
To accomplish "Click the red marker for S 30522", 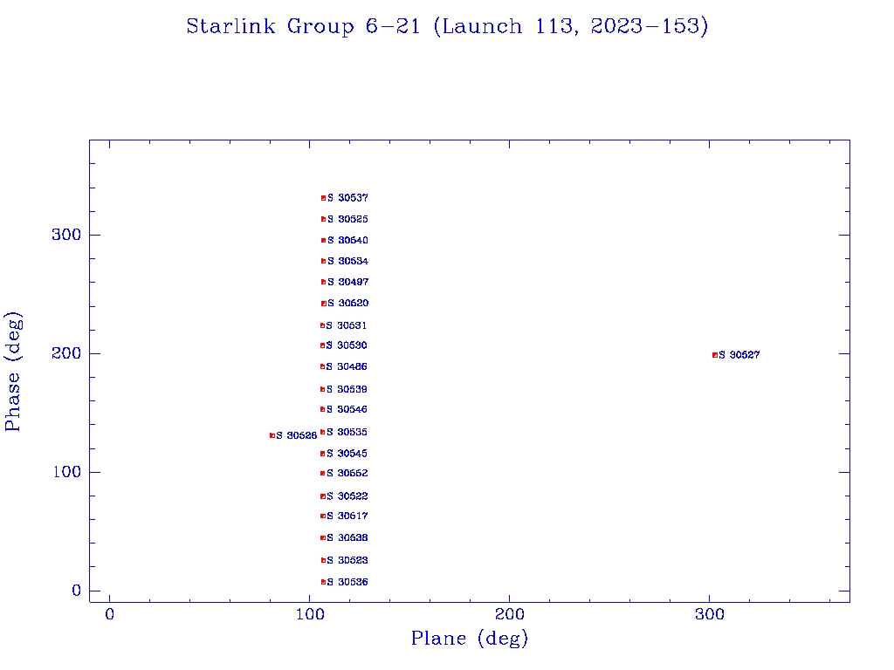I will pyautogui.click(x=323, y=496).
